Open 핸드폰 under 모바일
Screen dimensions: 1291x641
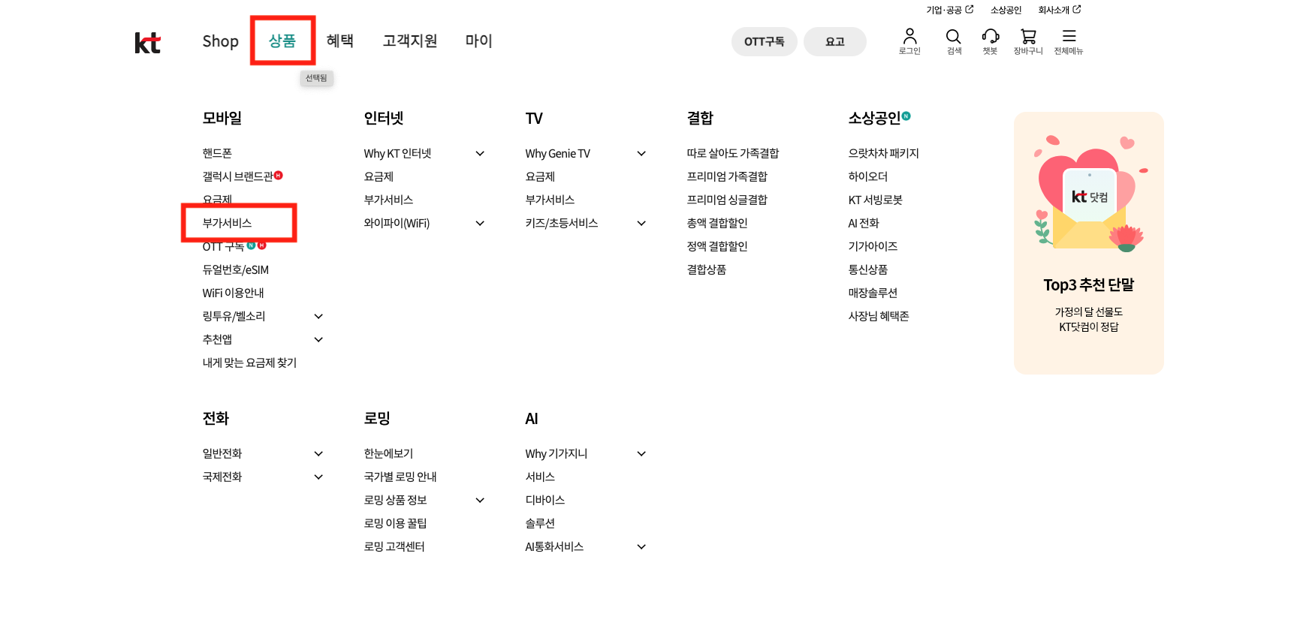(217, 153)
